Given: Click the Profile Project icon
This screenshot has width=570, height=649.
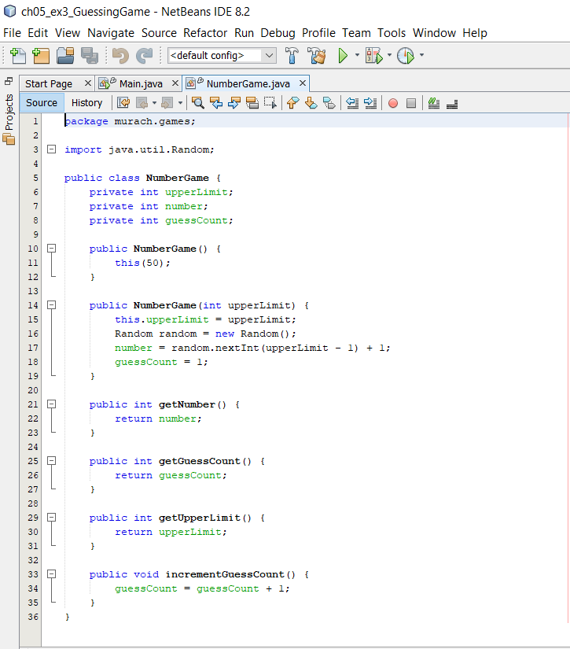Looking at the screenshot, I should click(405, 56).
